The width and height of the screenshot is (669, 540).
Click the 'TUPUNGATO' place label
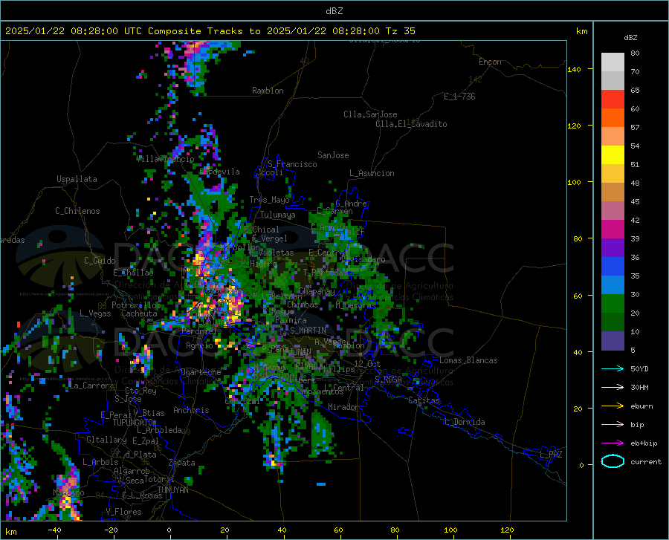point(133,423)
